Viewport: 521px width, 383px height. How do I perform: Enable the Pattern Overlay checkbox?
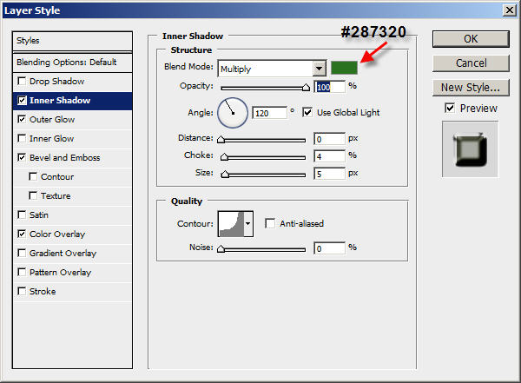[x=22, y=273]
